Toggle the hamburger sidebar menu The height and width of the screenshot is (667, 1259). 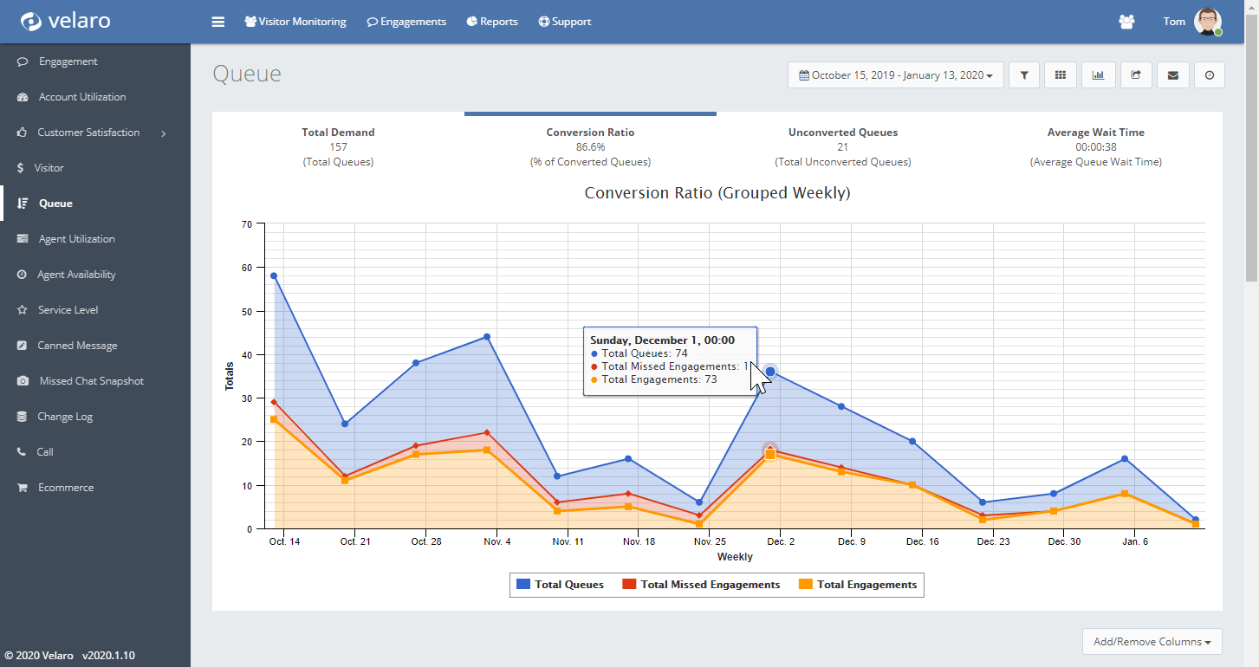[x=218, y=22]
